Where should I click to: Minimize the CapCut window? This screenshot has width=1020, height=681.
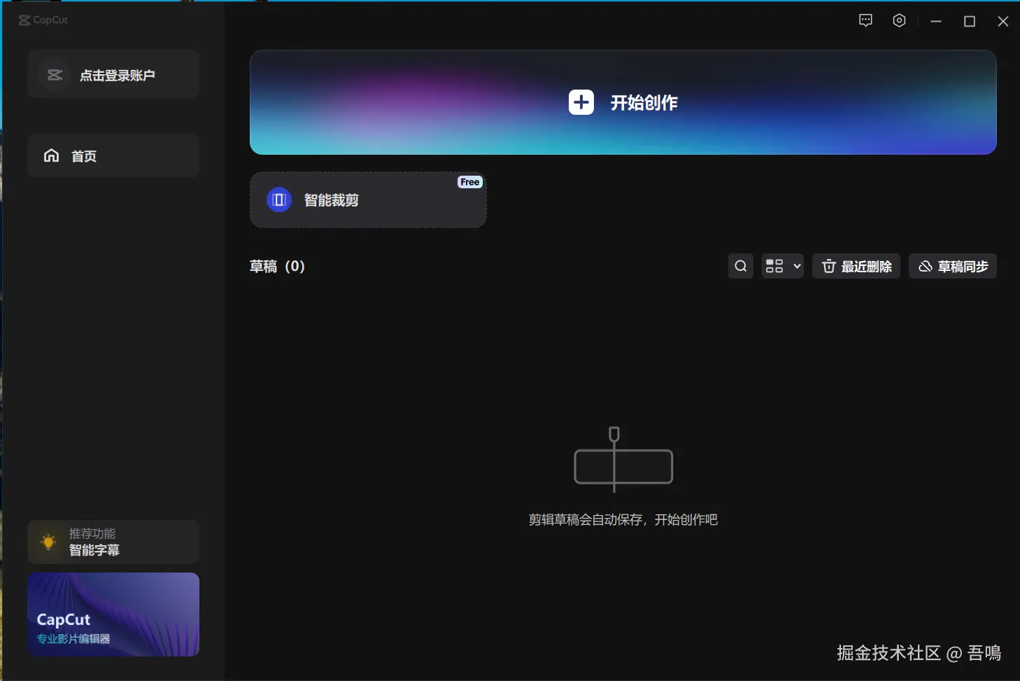click(936, 21)
